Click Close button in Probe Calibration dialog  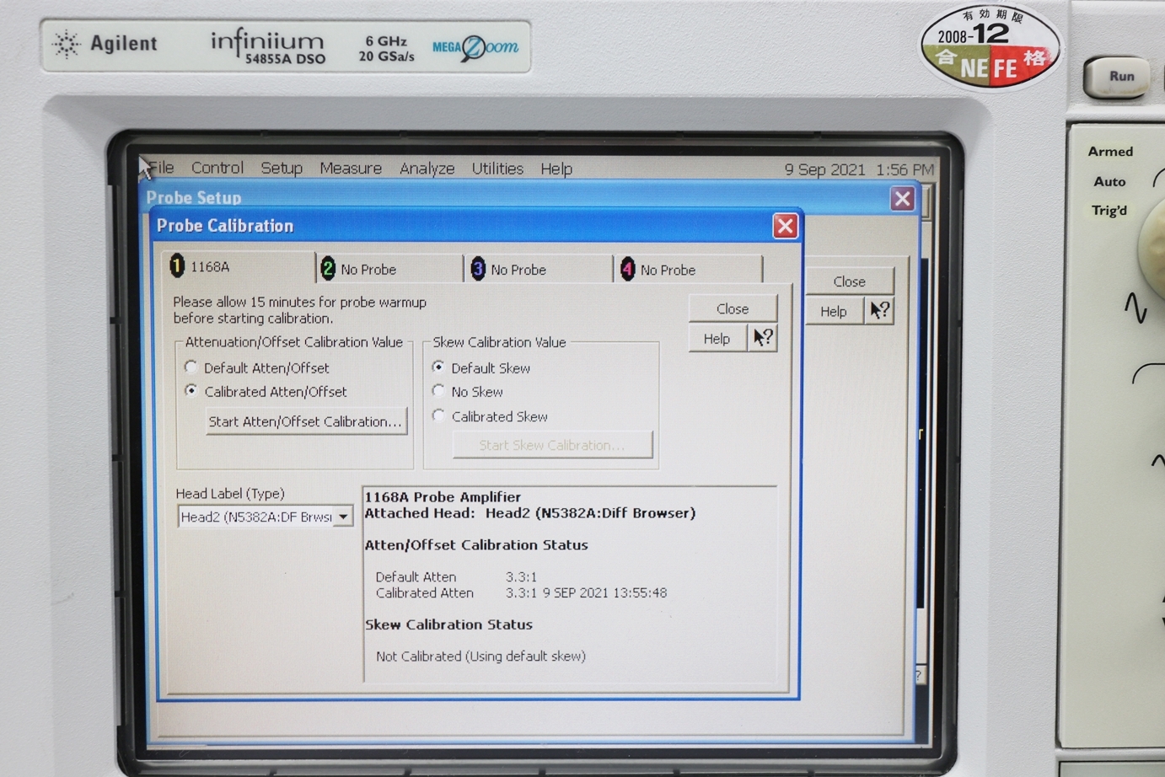tap(733, 308)
